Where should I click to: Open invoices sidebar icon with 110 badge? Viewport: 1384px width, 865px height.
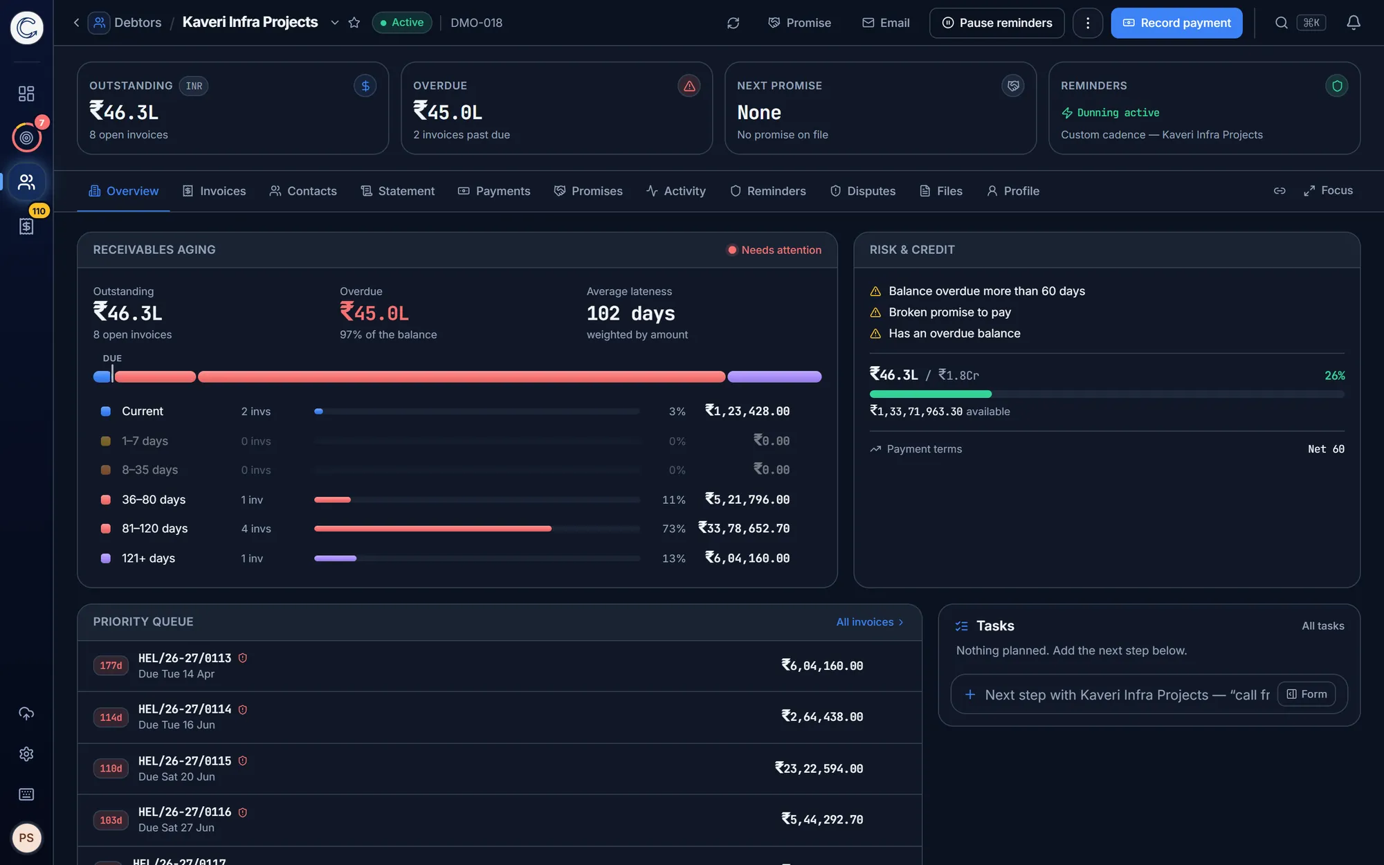pyautogui.click(x=26, y=226)
